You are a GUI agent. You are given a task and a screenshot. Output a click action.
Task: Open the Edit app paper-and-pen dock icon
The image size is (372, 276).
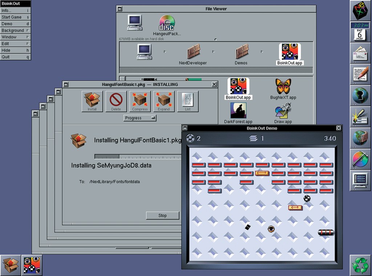click(x=360, y=74)
